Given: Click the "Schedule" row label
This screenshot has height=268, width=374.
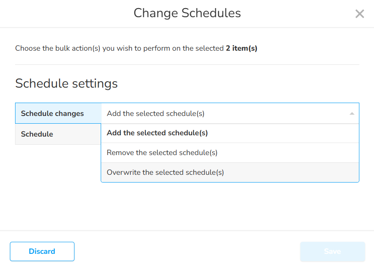Looking at the screenshot, I should coord(37,134).
